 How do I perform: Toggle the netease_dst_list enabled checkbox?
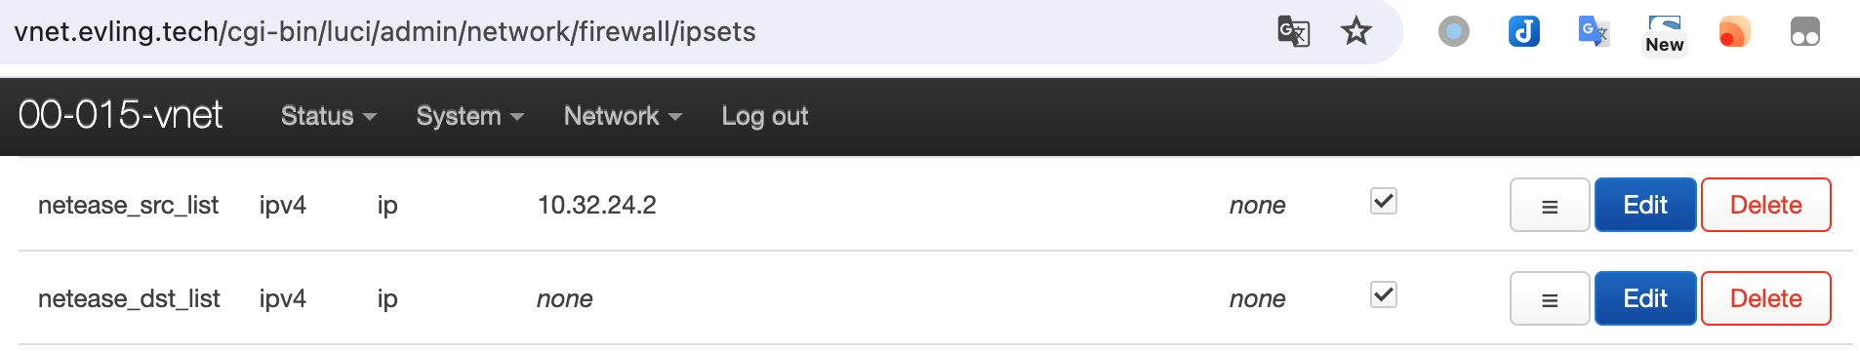(x=1384, y=294)
